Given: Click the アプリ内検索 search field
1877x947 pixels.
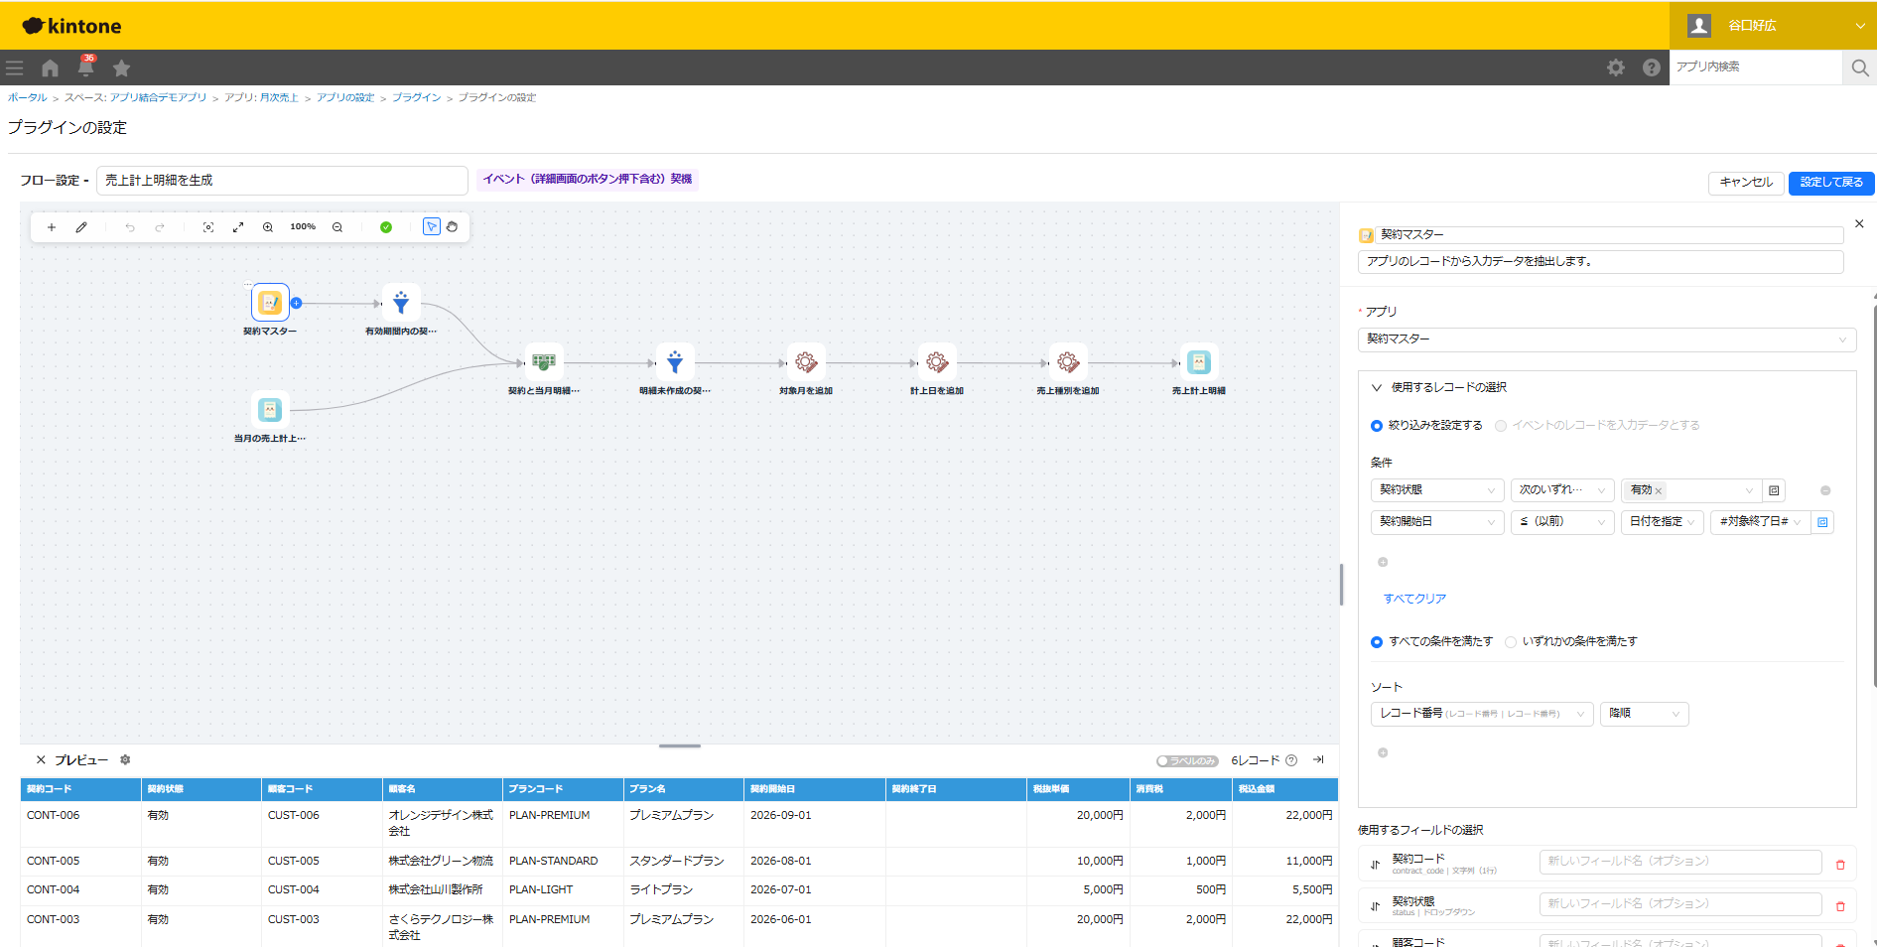Looking at the screenshot, I should (1755, 67).
